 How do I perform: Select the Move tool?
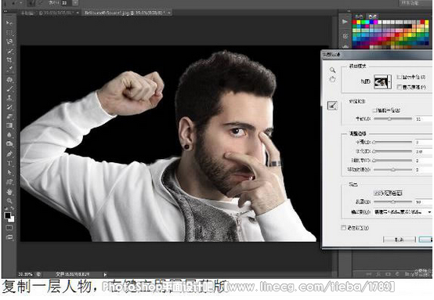coord(9,23)
